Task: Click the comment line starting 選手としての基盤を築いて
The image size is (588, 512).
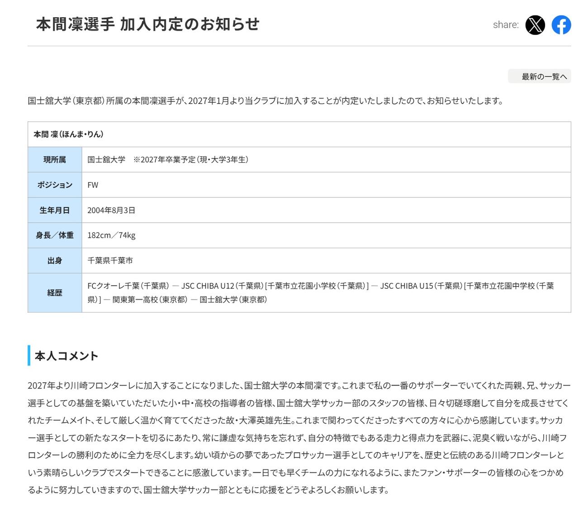Action: pyautogui.click(x=298, y=403)
